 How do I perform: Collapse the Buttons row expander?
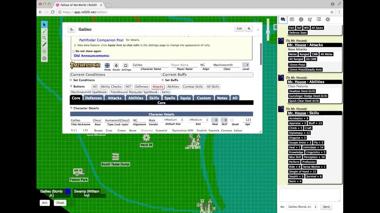coord(71,86)
